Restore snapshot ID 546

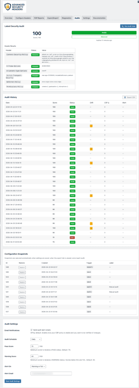[x=22, y=268]
